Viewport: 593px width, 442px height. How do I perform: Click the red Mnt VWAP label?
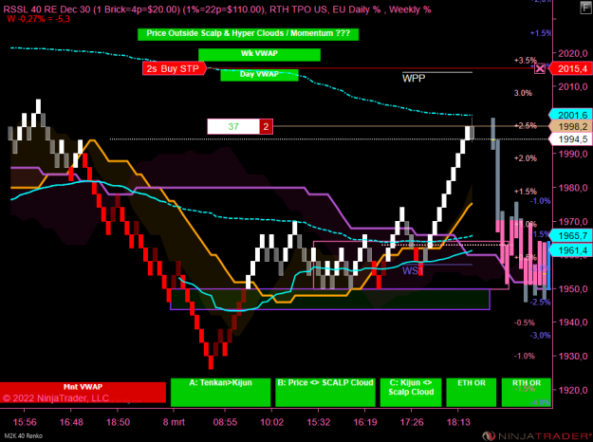click(x=83, y=392)
